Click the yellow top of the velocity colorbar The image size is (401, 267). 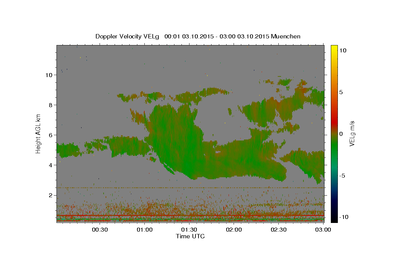pos(334,48)
